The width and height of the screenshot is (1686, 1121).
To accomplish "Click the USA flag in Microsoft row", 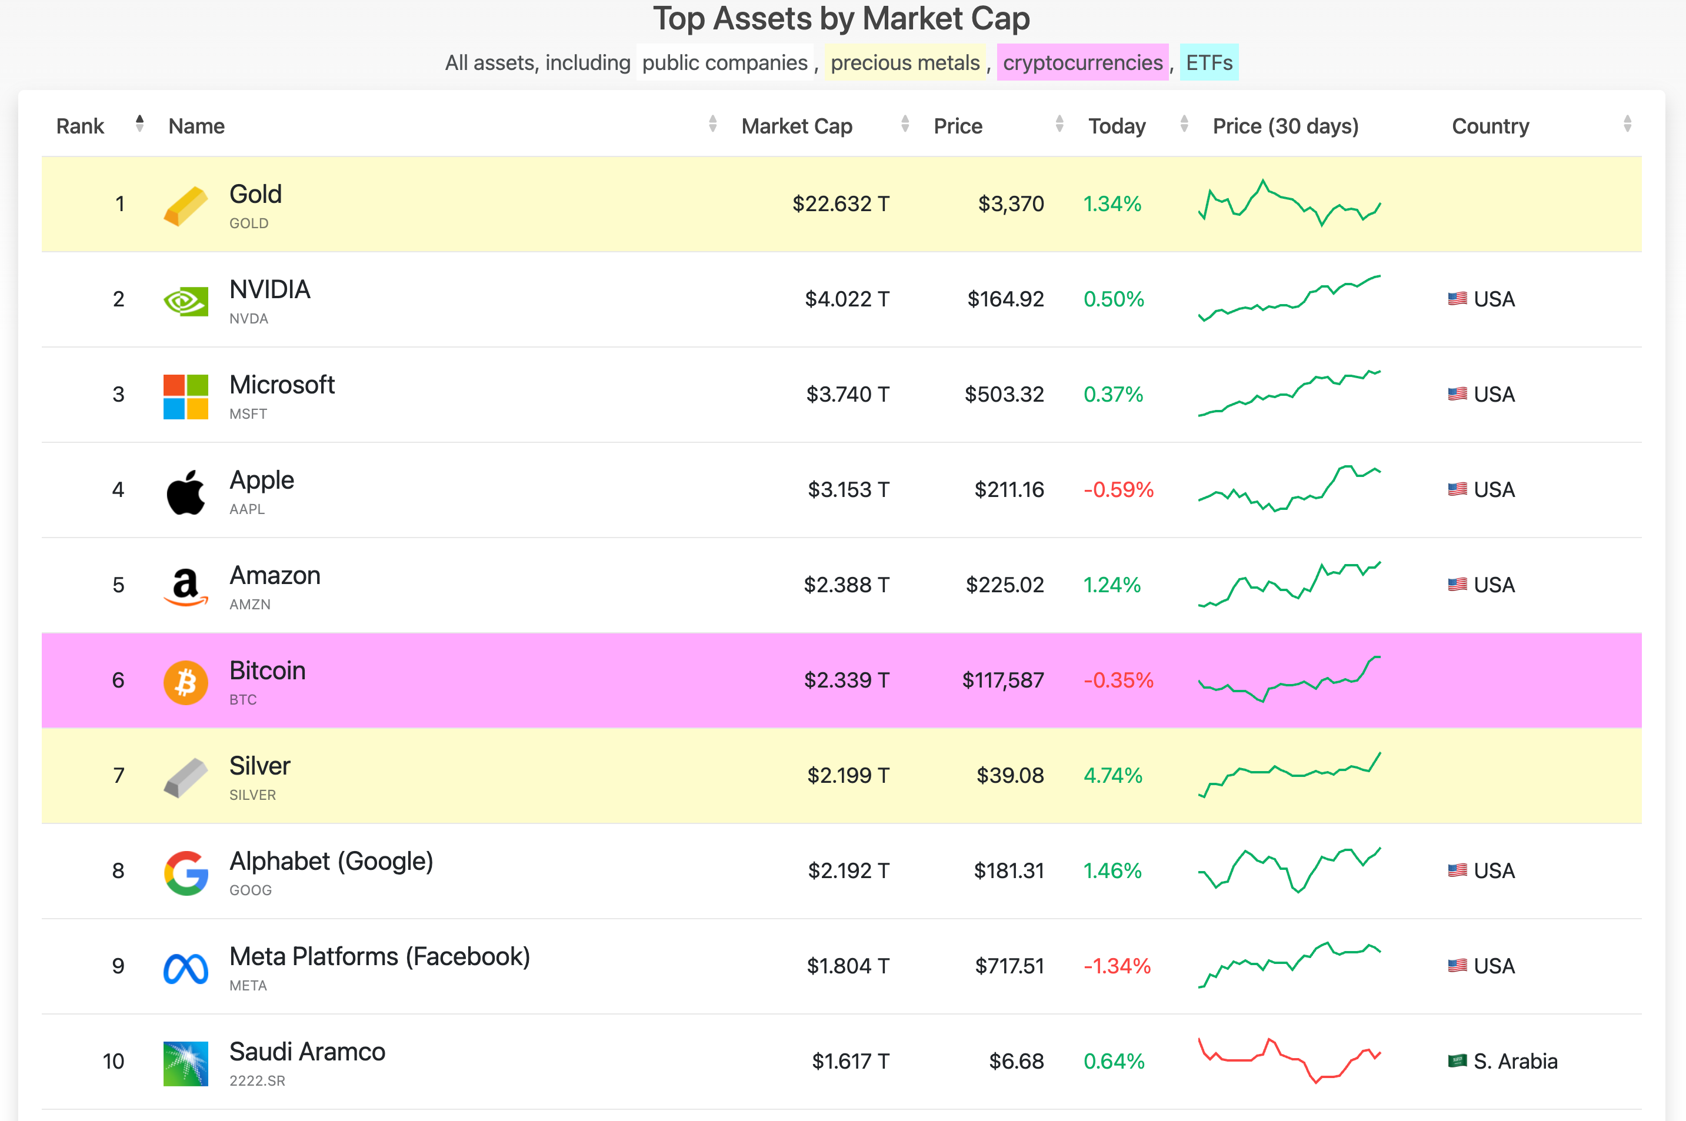I will tap(1457, 394).
